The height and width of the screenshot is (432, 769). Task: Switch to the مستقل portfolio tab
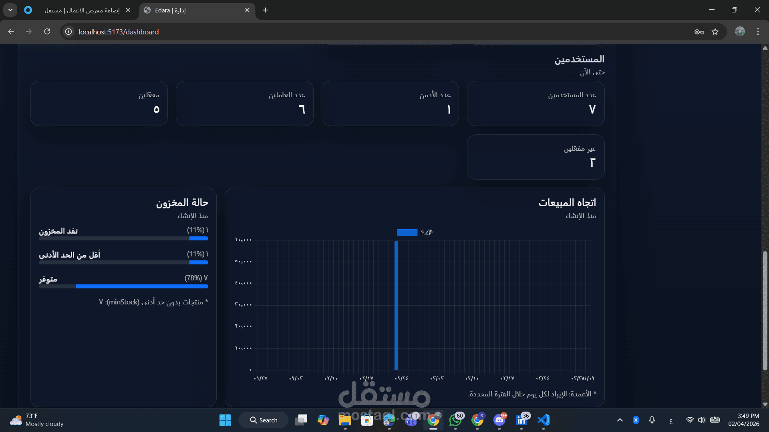(x=82, y=10)
